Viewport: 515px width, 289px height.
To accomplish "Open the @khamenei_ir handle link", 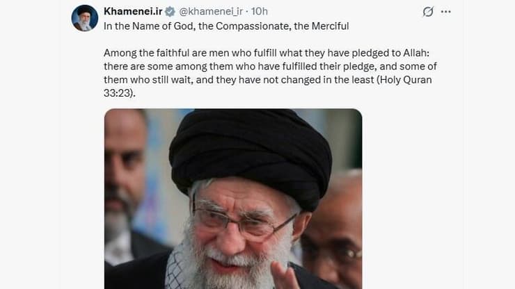I will pyautogui.click(x=211, y=12).
